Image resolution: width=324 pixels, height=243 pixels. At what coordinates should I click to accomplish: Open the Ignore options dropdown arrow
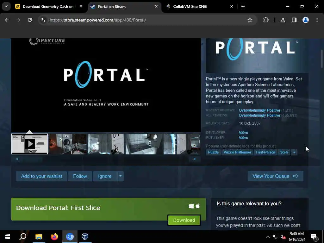pyautogui.click(x=121, y=176)
